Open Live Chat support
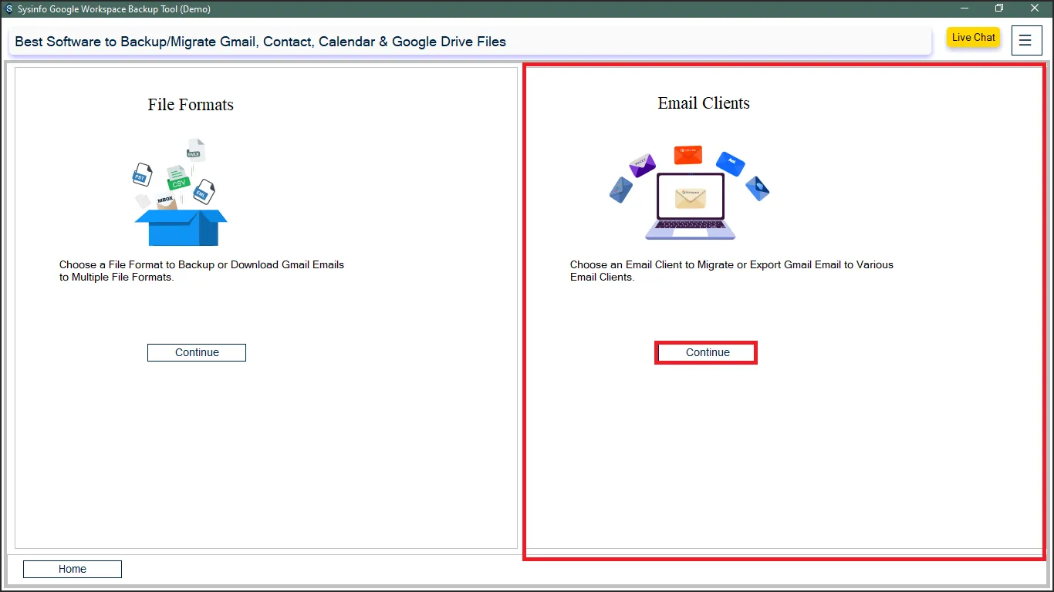Screen dimensions: 1054x592 [x=973, y=38]
